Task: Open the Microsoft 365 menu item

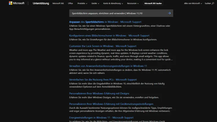Action: 58,3
